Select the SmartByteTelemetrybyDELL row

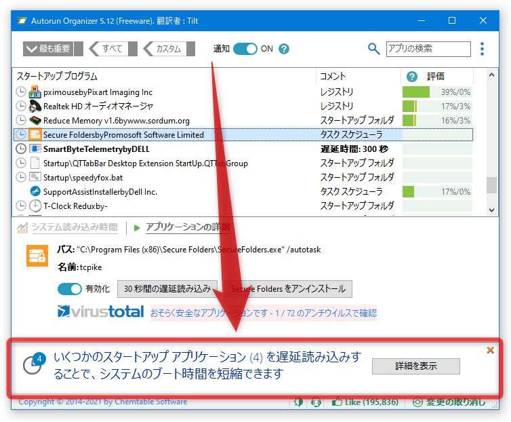tap(243, 149)
